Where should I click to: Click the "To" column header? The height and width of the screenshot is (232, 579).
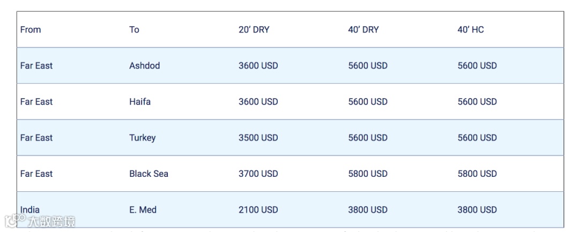[134, 29]
